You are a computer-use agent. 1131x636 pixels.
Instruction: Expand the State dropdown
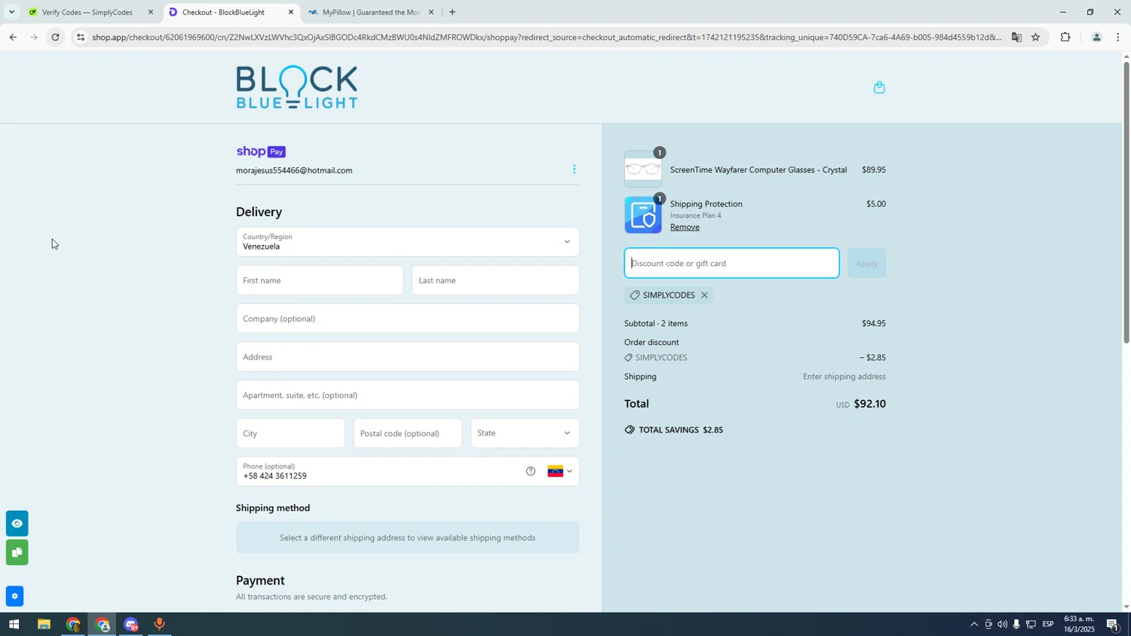pyautogui.click(x=525, y=433)
